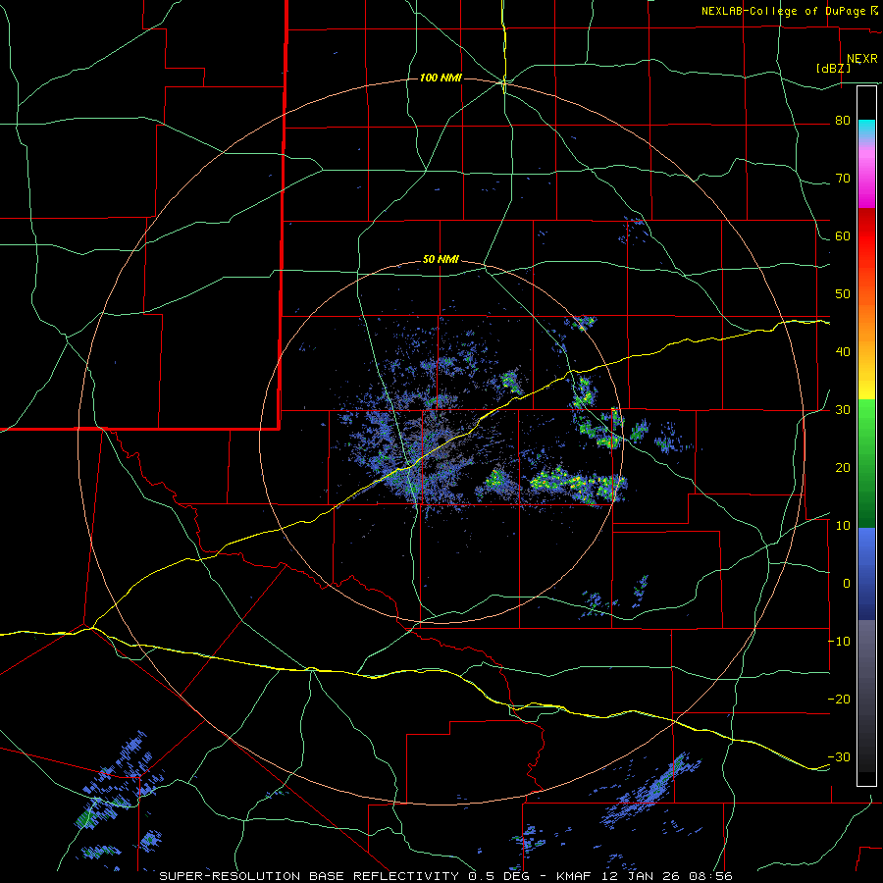This screenshot has width=883, height=883.
Task: Click the [dBZ] unit label
Action: pos(833,68)
